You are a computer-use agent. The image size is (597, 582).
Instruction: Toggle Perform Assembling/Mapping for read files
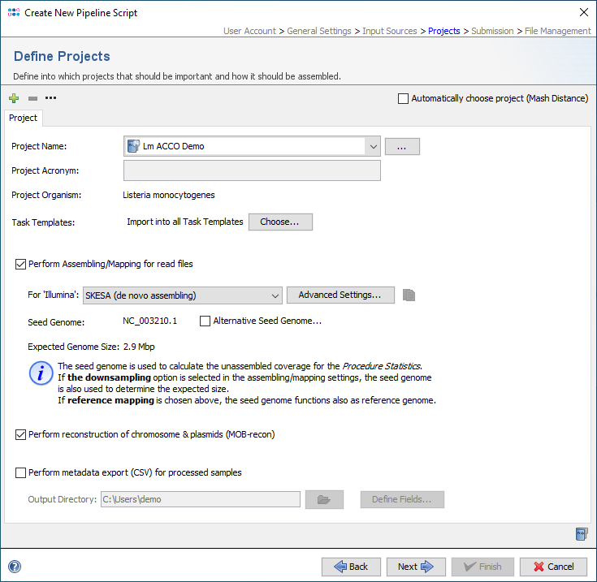(x=21, y=264)
